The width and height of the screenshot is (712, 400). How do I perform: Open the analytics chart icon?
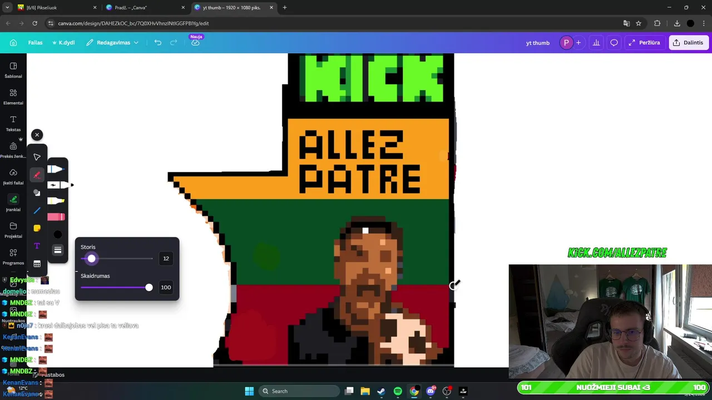(596, 43)
